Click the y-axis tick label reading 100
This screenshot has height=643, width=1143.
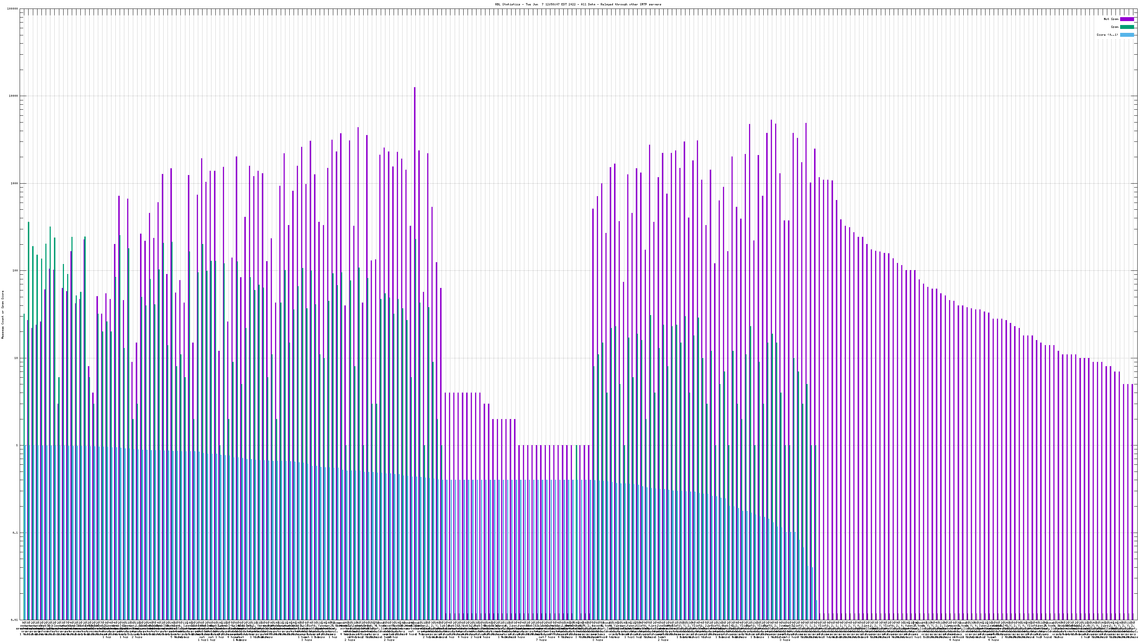[15, 271]
